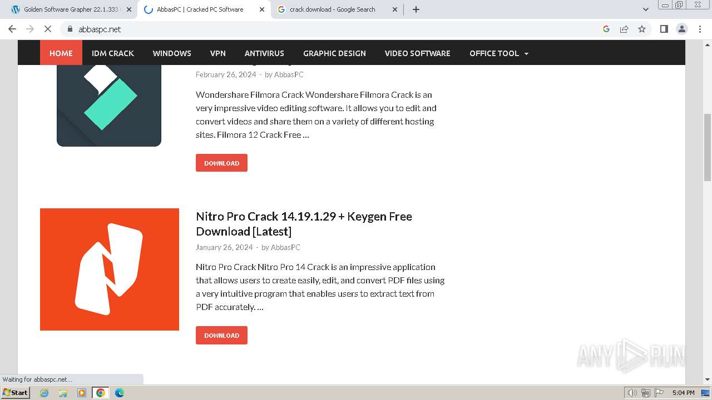The height and width of the screenshot is (400, 712).
Task: Click the browser forward arrow
Action: point(30,29)
